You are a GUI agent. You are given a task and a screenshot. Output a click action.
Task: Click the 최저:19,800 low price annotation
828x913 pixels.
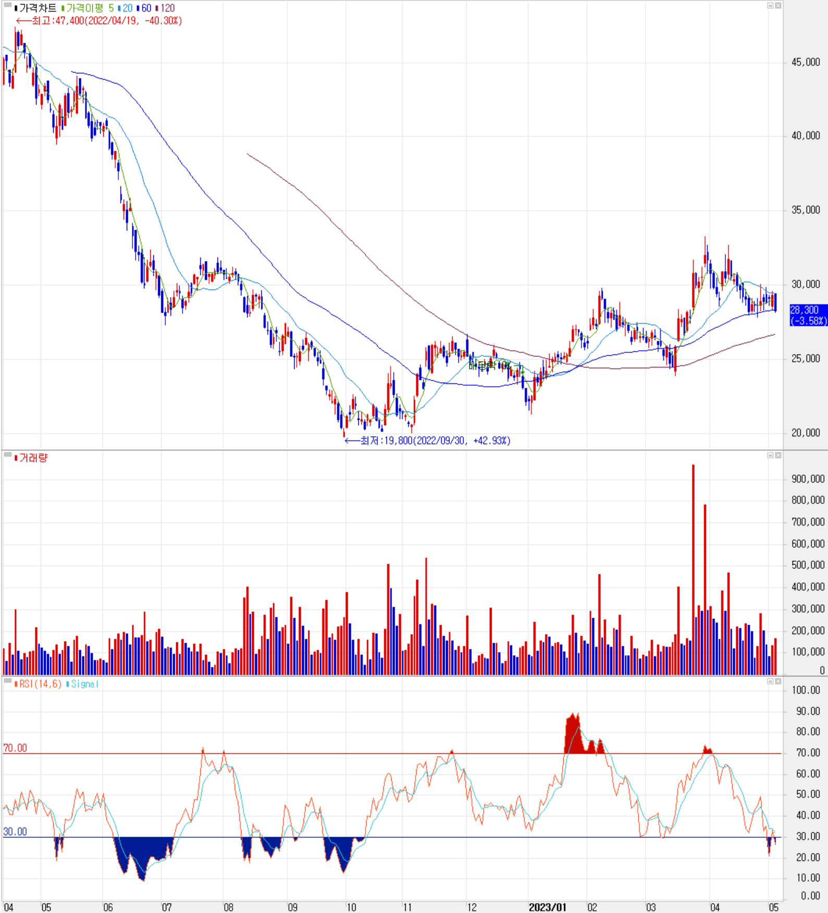click(x=428, y=441)
